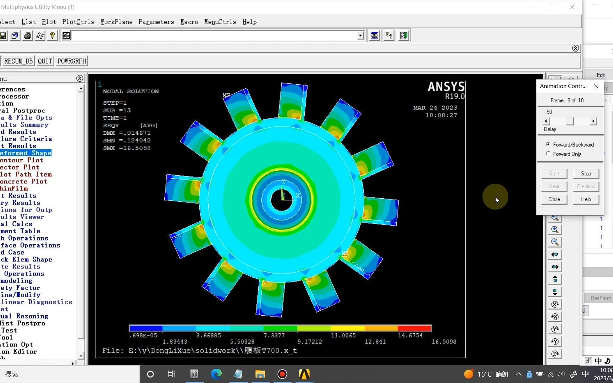Open the WorkPlane menu

click(x=116, y=22)
